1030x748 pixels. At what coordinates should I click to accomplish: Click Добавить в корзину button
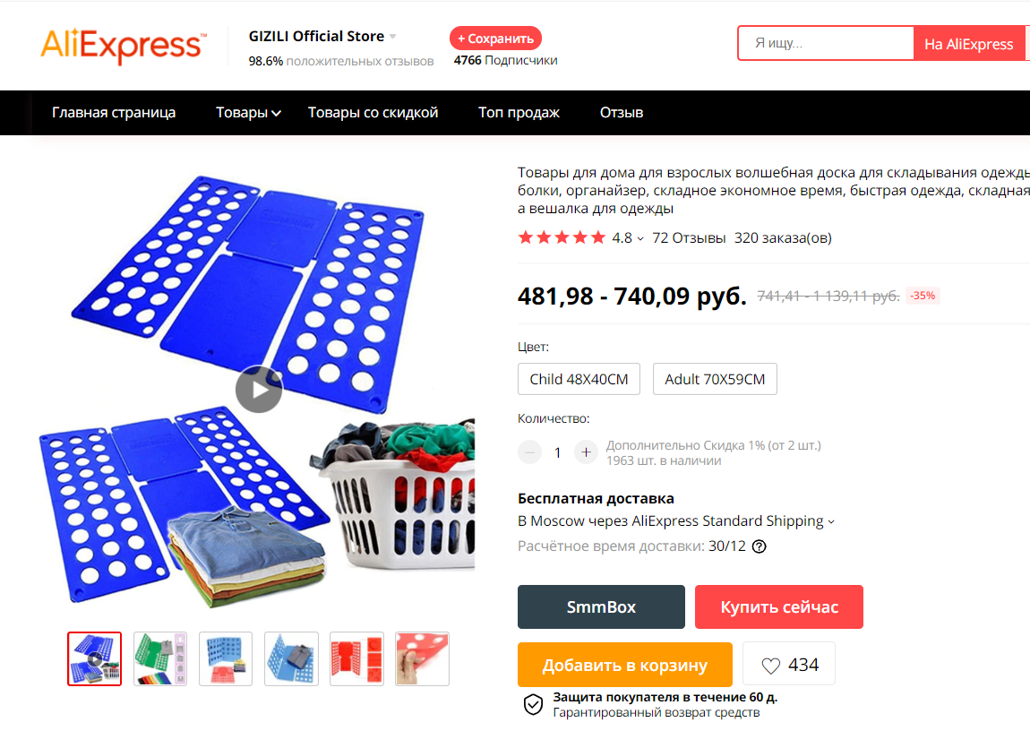624,665
